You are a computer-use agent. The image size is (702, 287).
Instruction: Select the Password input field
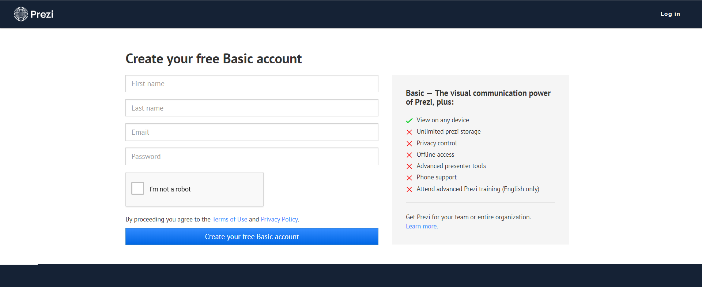pyautogui.click(x=252, y=156)
